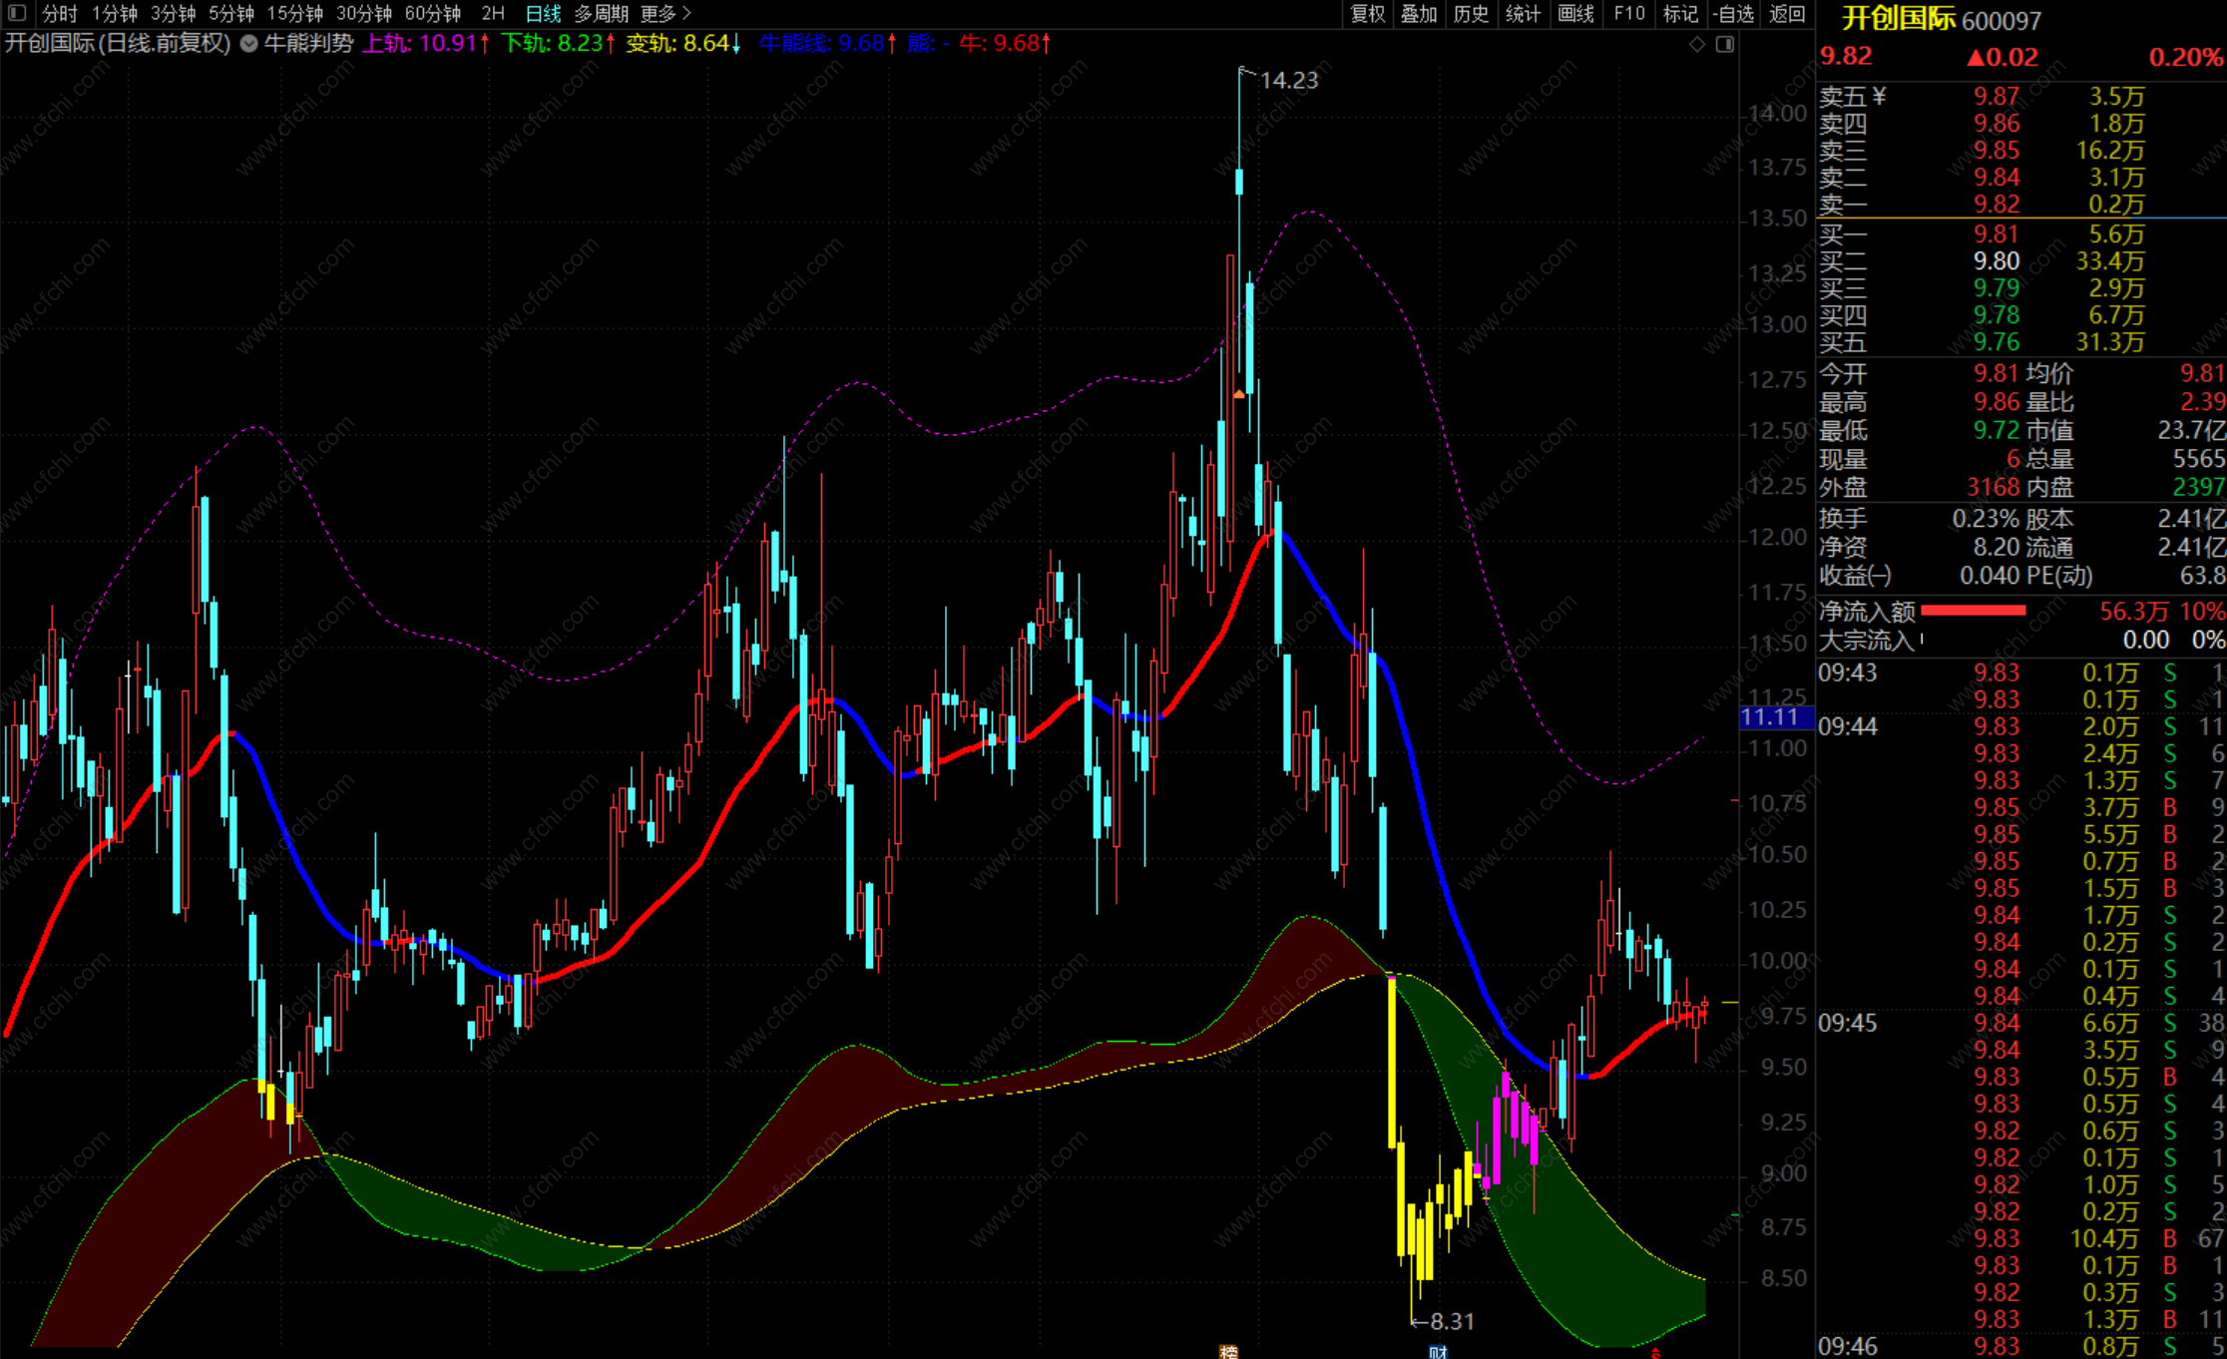
Task: Toggle -自选 watchlist removal
Action: coord(1733,13)
